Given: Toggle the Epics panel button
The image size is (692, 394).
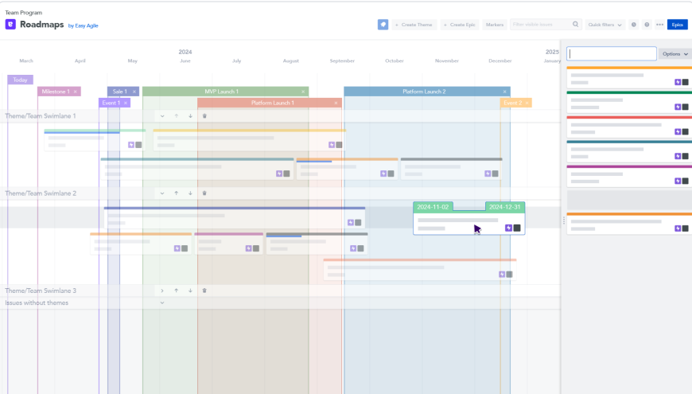Looking at the screenshot, I should [678, 25].
